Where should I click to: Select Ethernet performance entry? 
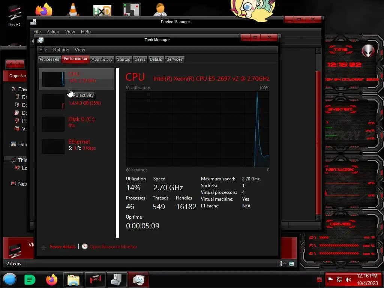click(x=76, y=146)
